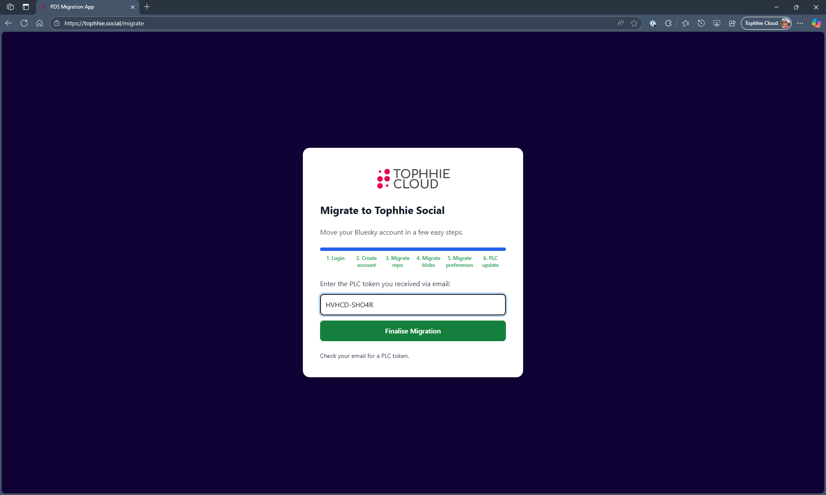
Task: Open the Workspaces icon in title bar
Action: tap(10, 7)
